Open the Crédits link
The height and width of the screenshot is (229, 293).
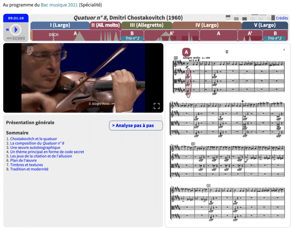[x=282, y=18]
